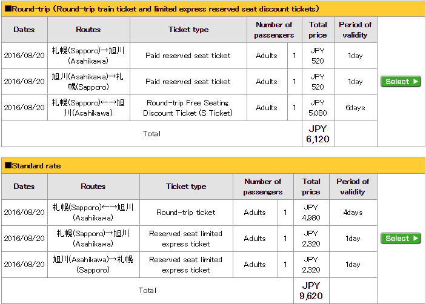426x304 pixels.
Task: Click the Ticket type header in Round-trip table
Action: click(x=188, y=30)
